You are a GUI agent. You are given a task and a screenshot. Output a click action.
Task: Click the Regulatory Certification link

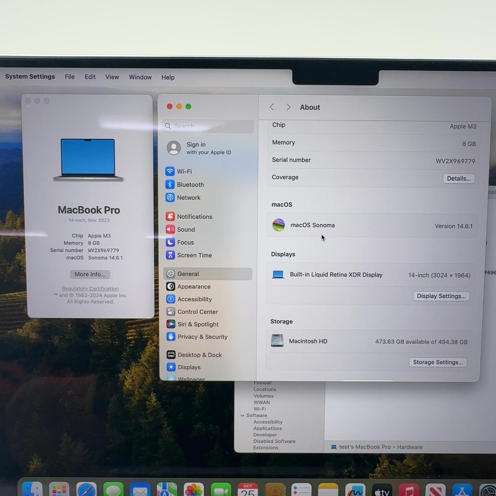(90, 289)
